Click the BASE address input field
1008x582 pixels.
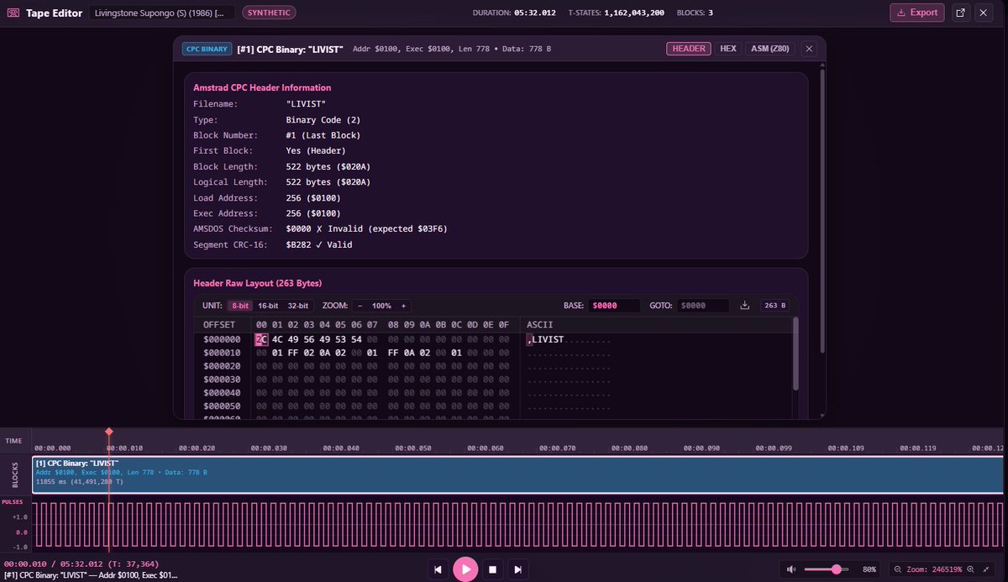tap(614, 306)
